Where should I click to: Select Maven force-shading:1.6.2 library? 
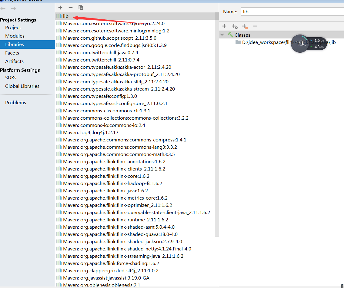135,263
